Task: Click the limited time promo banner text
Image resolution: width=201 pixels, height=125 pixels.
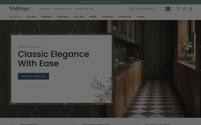Action: pos(100,2)
